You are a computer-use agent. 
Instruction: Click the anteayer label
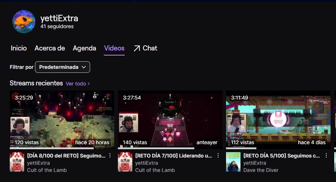[x=207, y=142]
